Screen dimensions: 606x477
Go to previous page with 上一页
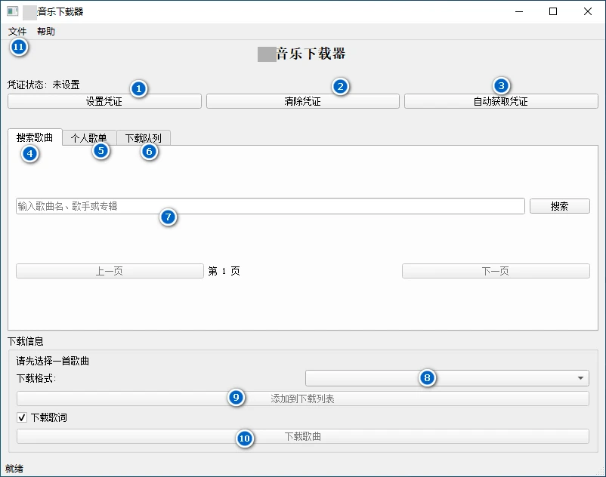click(110, 271)
